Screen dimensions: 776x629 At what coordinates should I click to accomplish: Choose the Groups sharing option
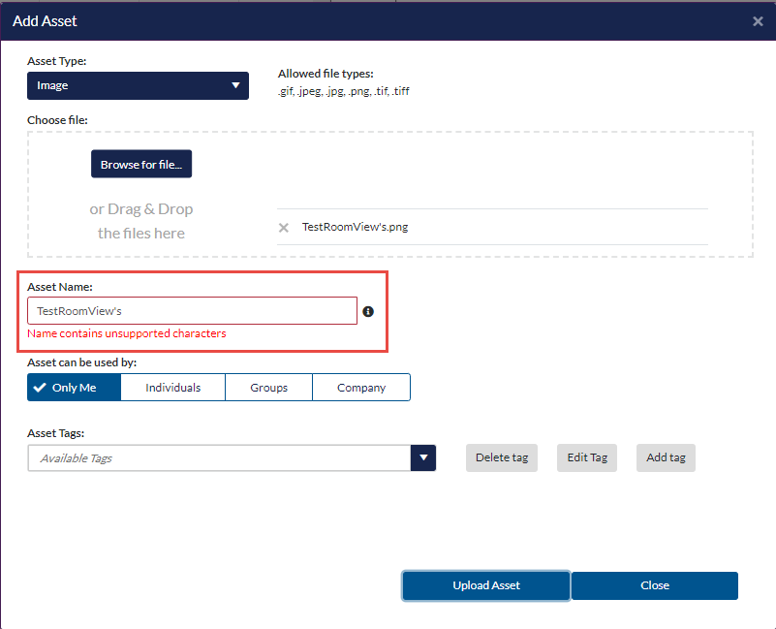(268, 388)
